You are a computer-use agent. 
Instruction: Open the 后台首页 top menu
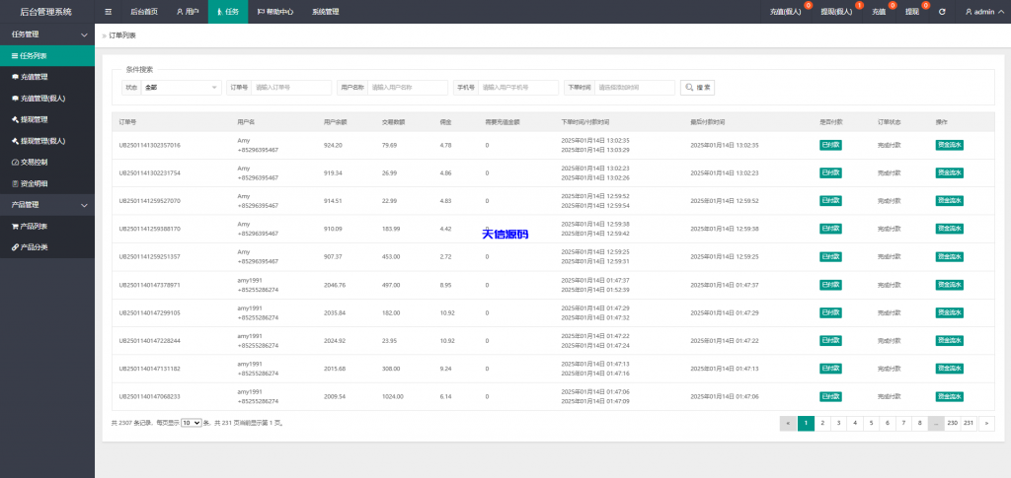pyautogui.click(x=144, y=12)
